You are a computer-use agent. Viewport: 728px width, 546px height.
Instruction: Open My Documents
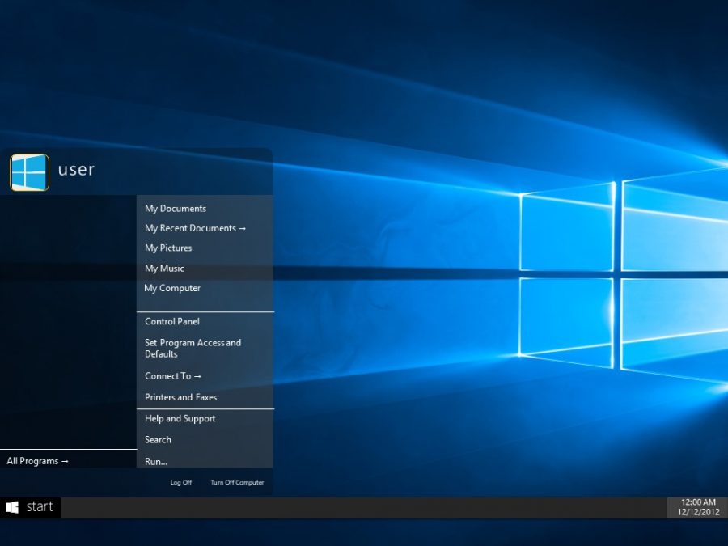[x=176, y=209]
